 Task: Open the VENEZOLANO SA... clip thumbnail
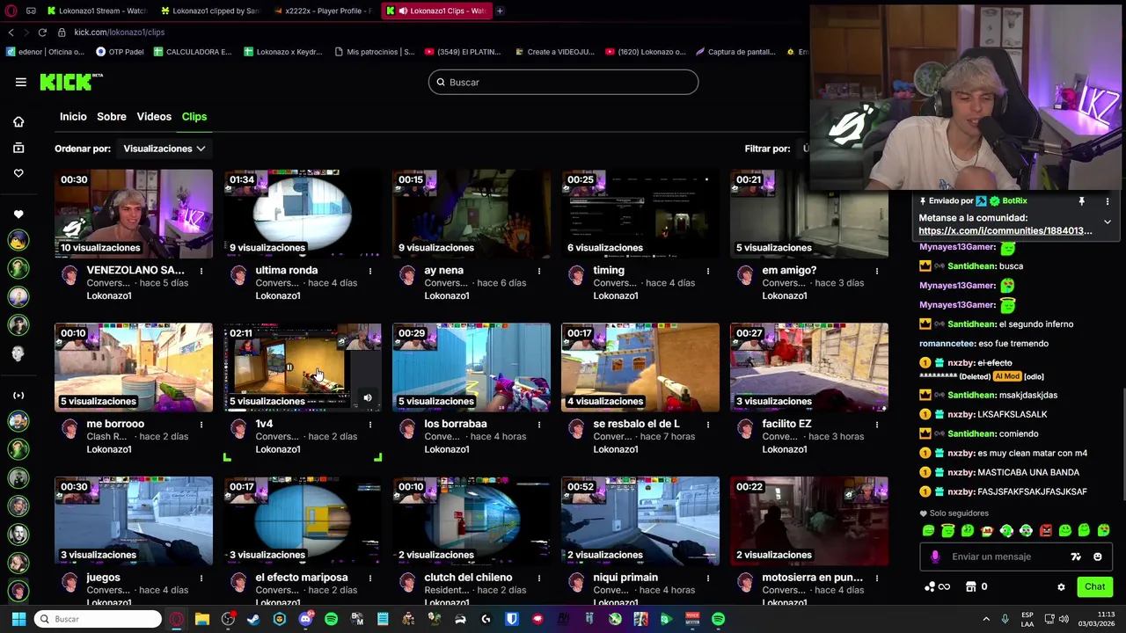click(134, 214)
